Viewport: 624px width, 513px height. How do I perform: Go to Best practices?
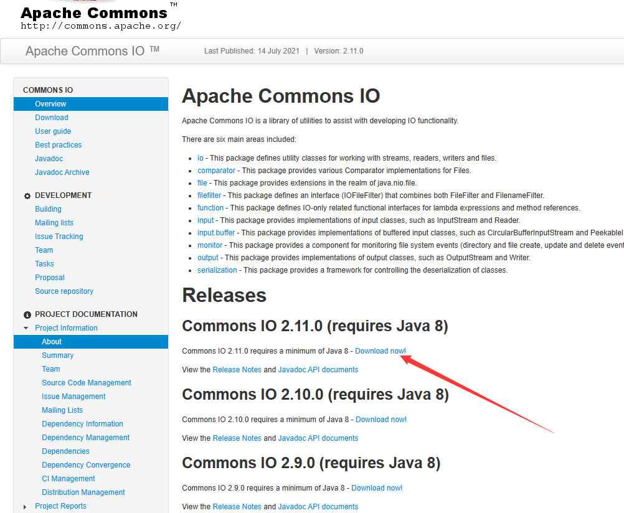point(58,145)
